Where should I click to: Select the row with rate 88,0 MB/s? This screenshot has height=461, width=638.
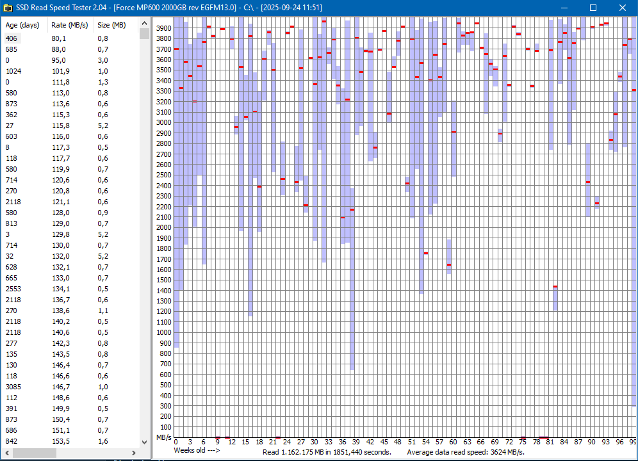coord(70,49)
